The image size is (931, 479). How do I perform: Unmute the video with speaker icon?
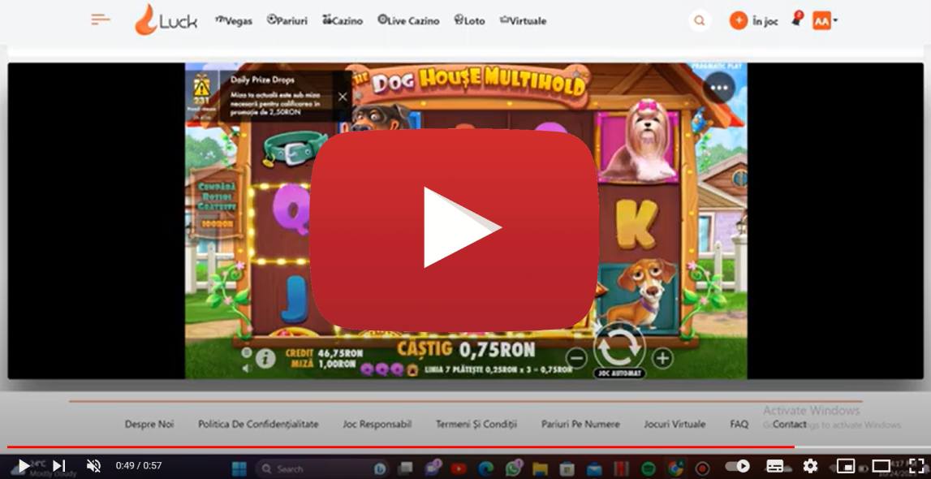93,466
